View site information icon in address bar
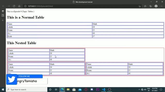 click(25, 6)
